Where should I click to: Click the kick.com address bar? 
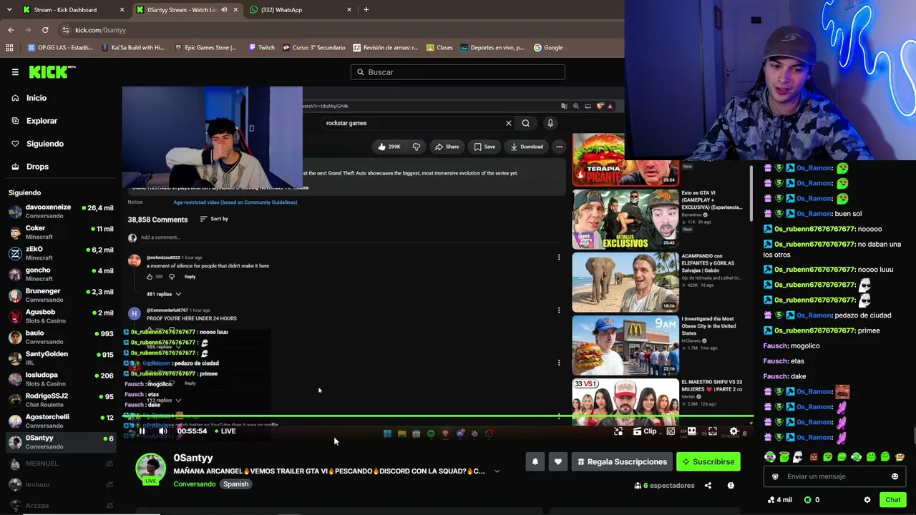(340, 30)
